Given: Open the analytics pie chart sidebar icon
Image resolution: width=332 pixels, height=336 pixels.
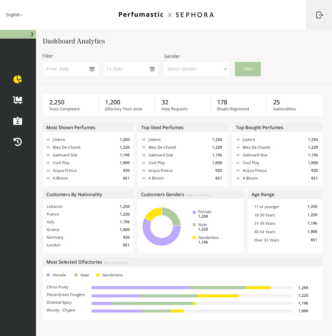Looking at the screenshot, I should point(18,79).
